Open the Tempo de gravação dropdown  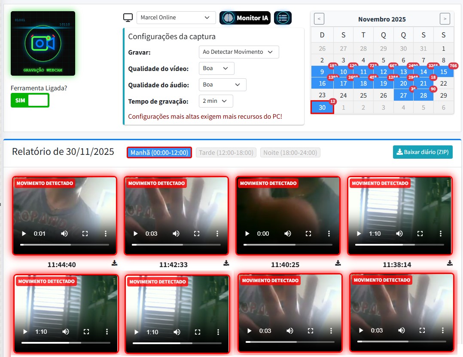pyautogui.click(x=216, y=101)
